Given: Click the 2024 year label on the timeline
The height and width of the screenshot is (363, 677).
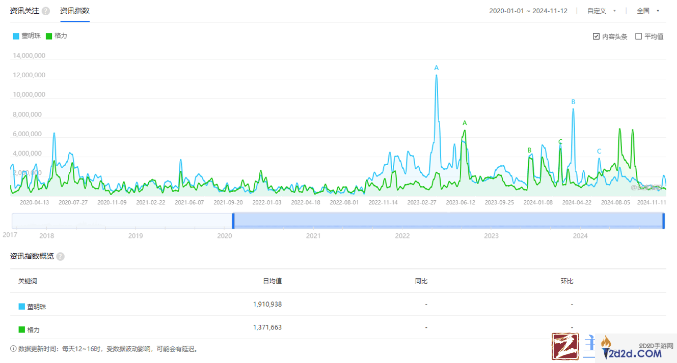Looking at the screenshot, I should (580, 236).
